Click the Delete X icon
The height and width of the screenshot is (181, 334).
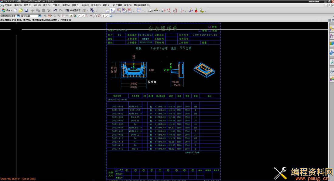point(49,10)
